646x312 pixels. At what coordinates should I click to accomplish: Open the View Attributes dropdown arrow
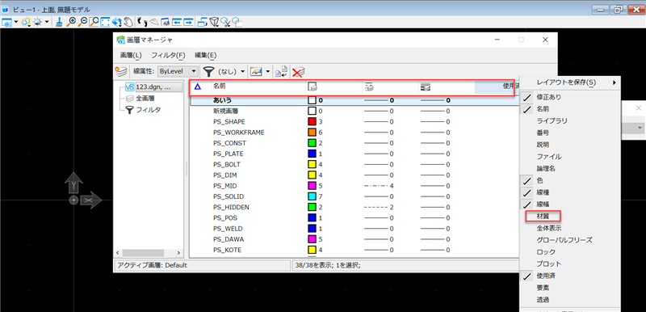click(16, 22)
